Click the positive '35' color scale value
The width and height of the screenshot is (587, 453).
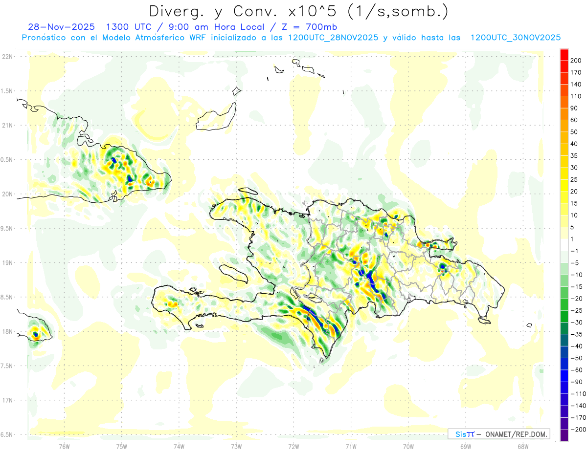(x=574, y=156)
